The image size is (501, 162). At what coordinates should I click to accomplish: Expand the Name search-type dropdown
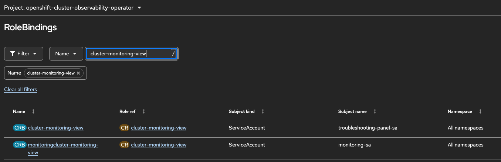point(66,54)
